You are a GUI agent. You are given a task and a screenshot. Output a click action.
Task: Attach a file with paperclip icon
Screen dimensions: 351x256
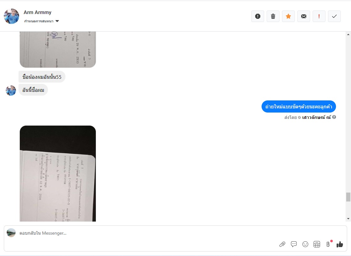click(x=282, y=244)
